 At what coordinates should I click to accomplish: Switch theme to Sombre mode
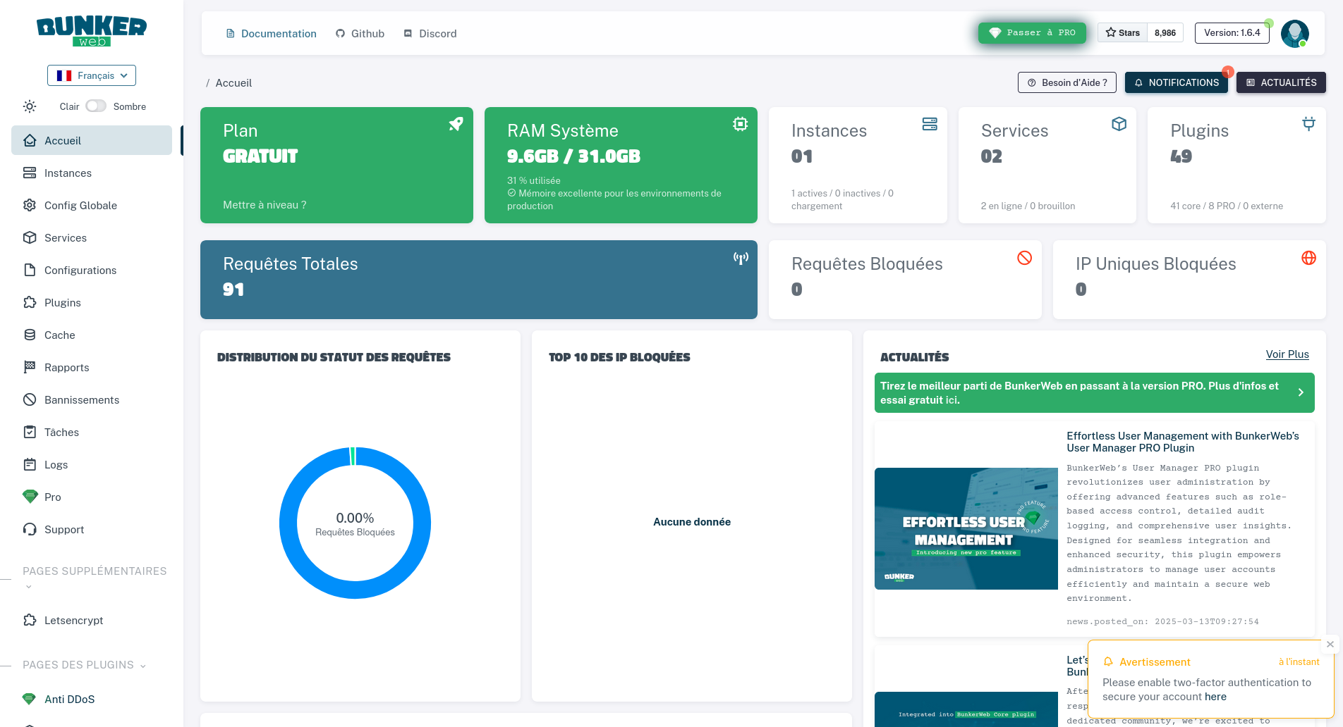pyautogui.click(x=96, y=106)
